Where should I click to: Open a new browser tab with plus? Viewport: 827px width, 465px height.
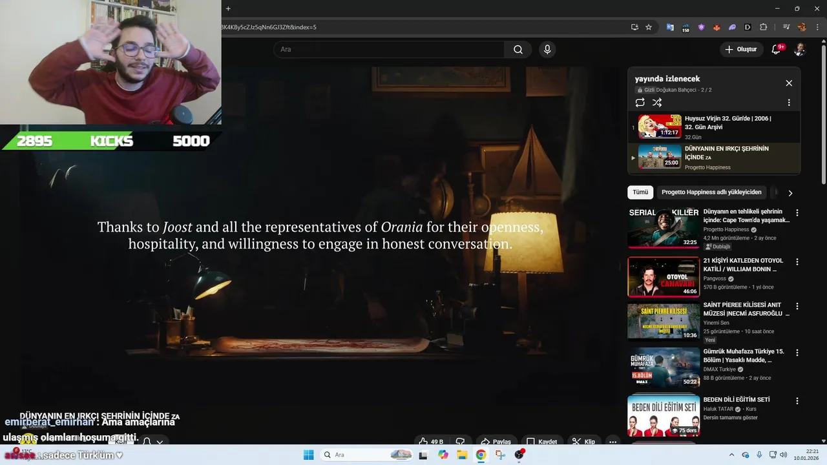(x=228, y=8)
